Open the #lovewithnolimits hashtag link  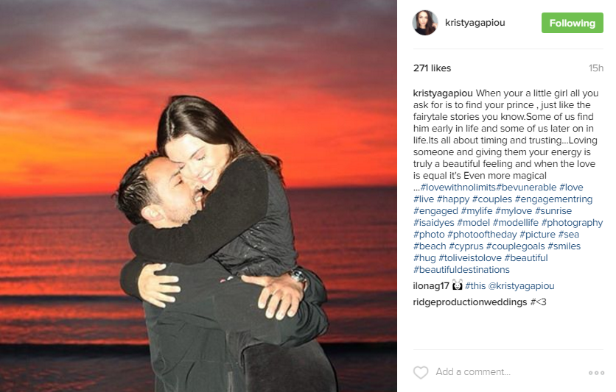(458, 188)
